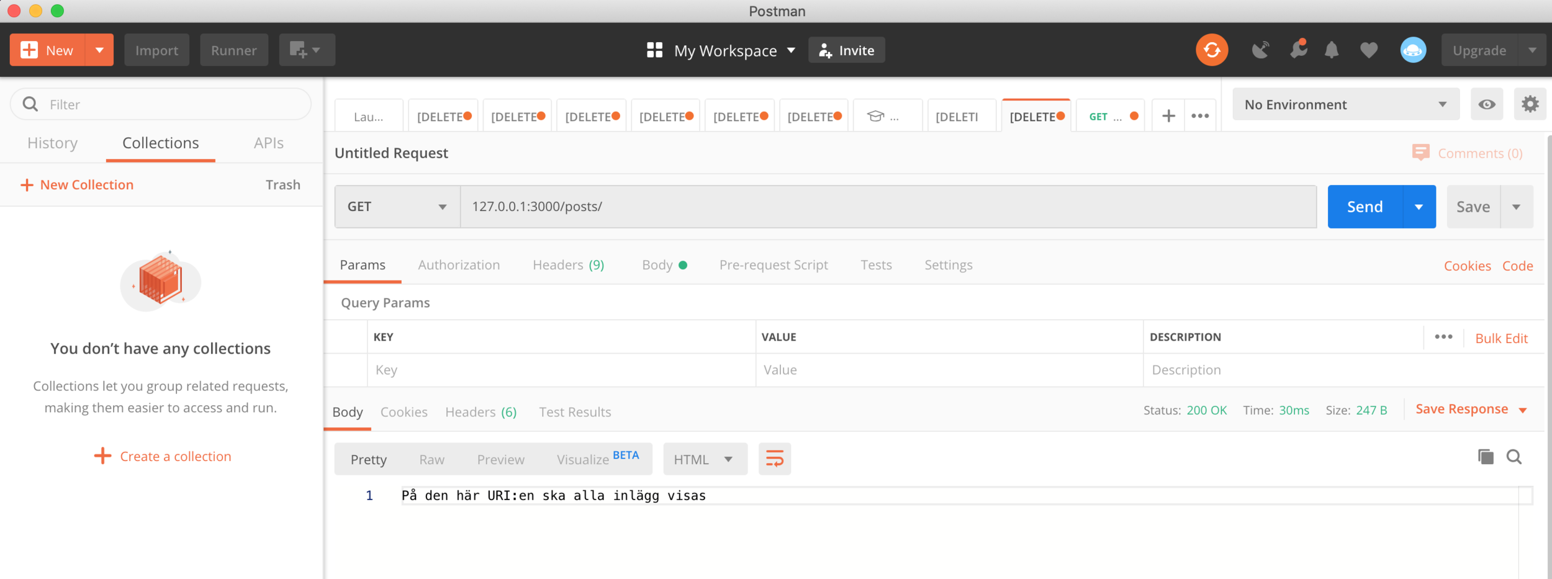The width and height of the screenshot is (1552, 579).
Task: Search the response body with magnifier icon
Action: click(1514, 457)
